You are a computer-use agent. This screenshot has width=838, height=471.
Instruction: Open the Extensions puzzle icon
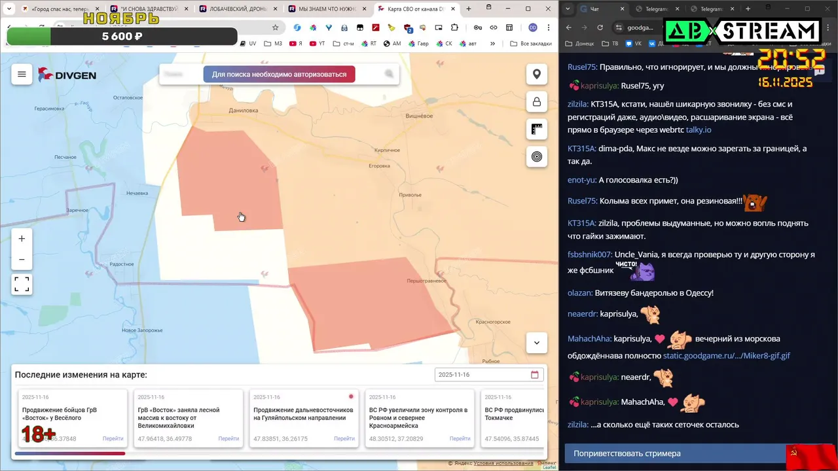coord(455,27)
